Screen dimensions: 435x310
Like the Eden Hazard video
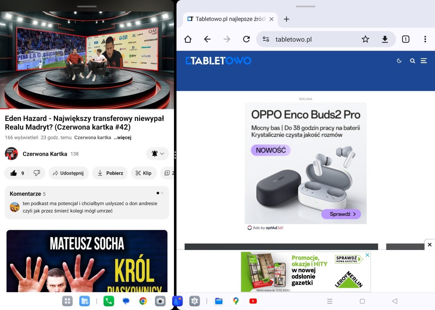pos(18,173)
